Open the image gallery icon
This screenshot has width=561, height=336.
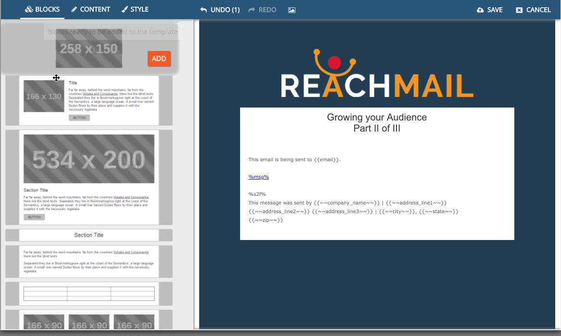tap(292, 10)
